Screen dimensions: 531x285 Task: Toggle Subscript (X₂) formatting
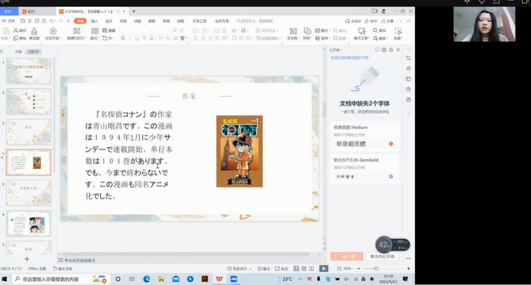[168, 38]
